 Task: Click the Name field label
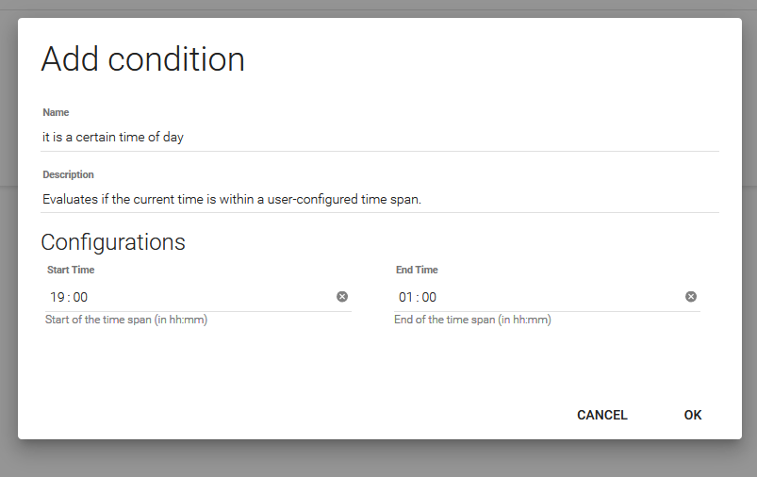click(56, 113)
